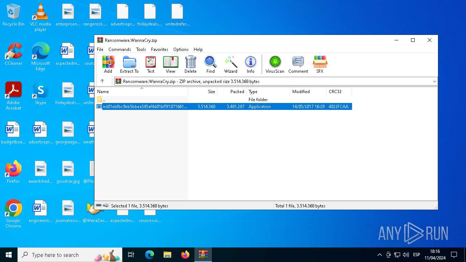Image resolution: width=466 pixels, height=262 pixels.
Task: Open the Find tool
Action: point(210,64)
